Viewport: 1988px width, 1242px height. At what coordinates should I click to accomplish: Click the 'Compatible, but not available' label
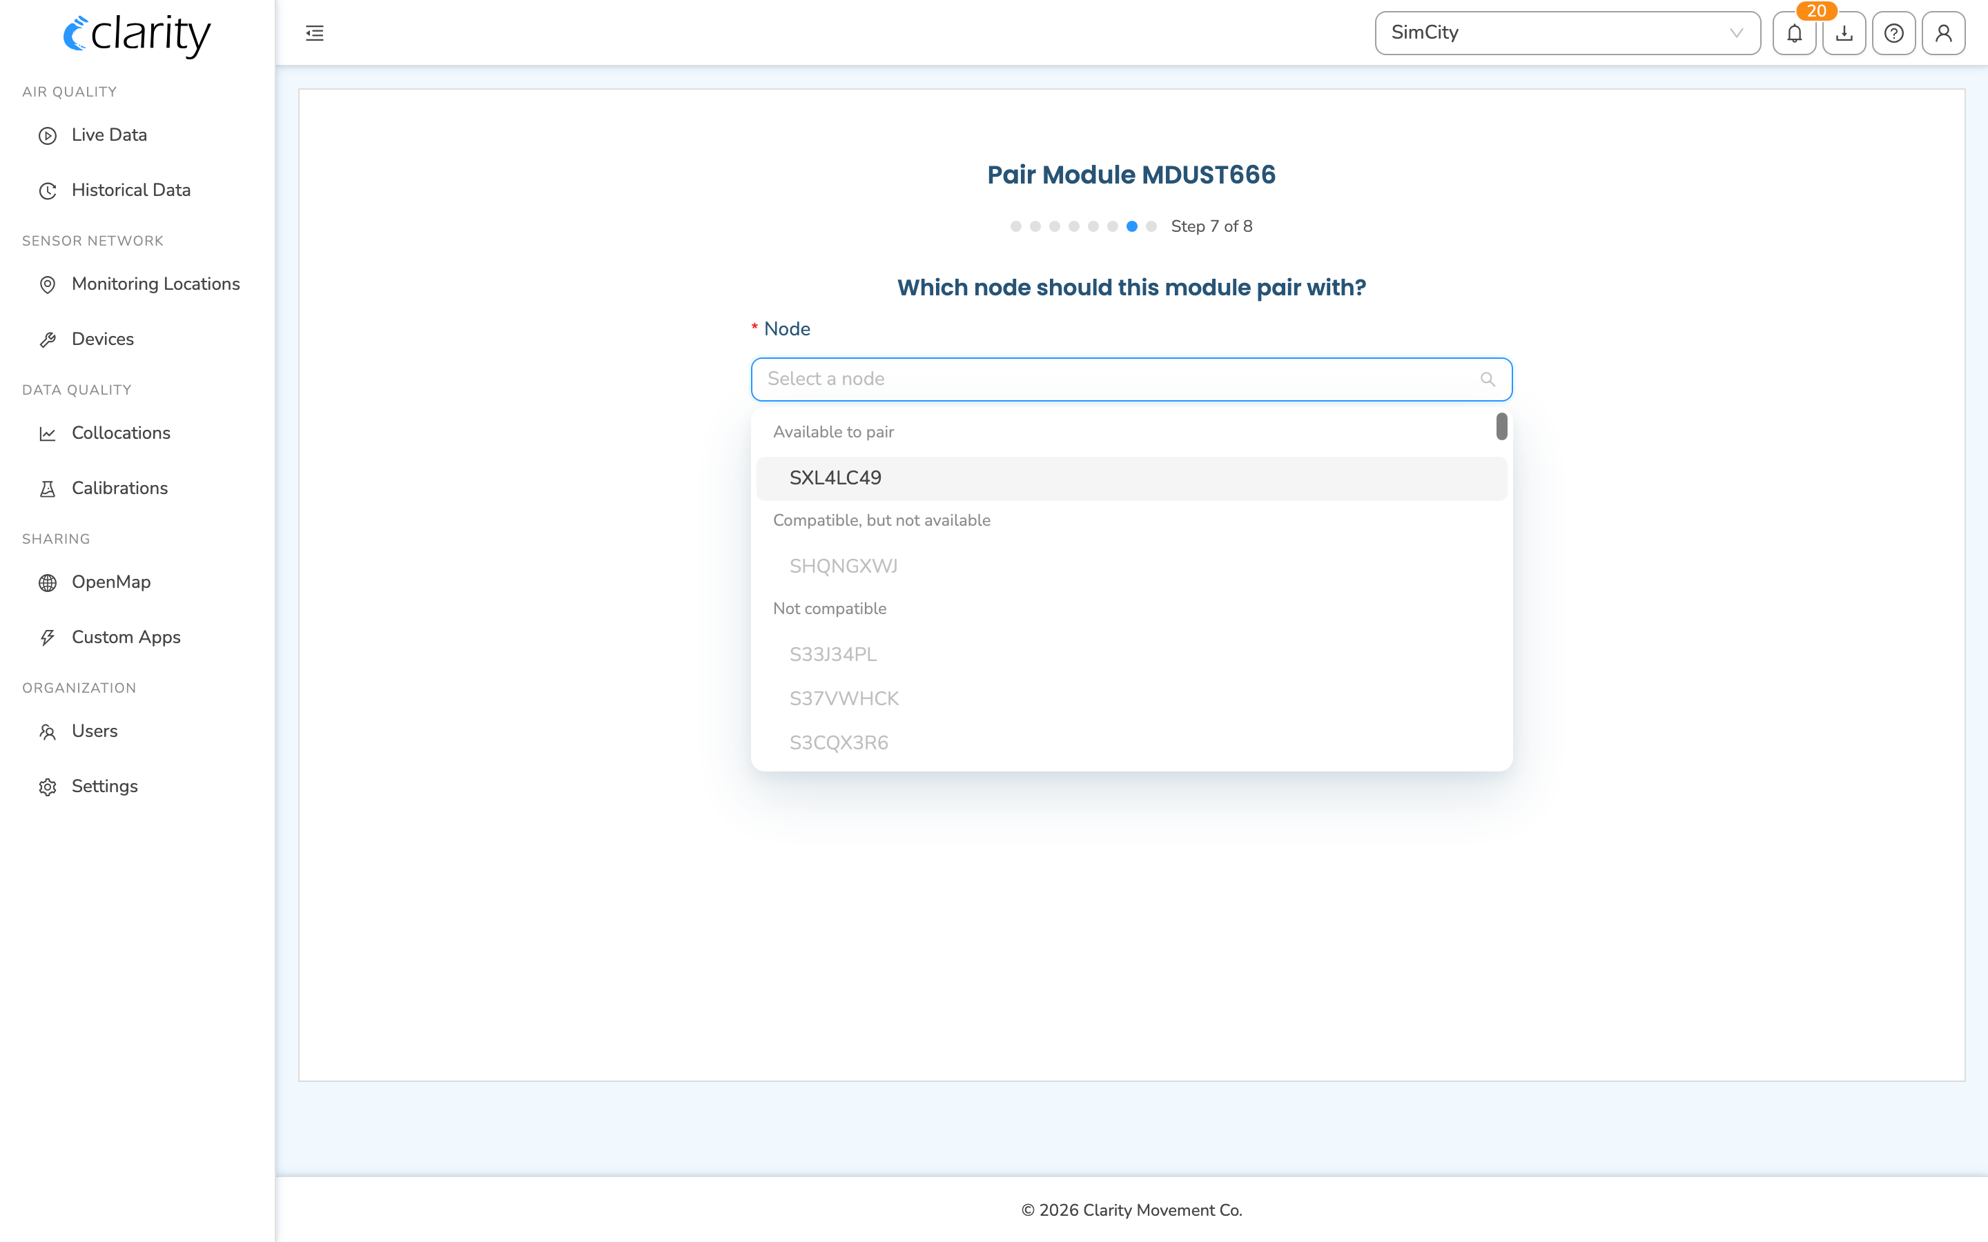point(881,521)
